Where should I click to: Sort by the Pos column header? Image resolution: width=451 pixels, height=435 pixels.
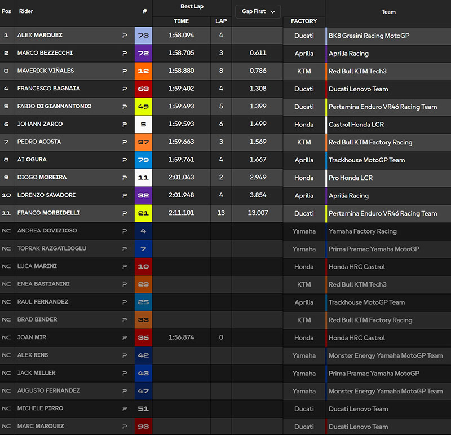click(6, 11)
